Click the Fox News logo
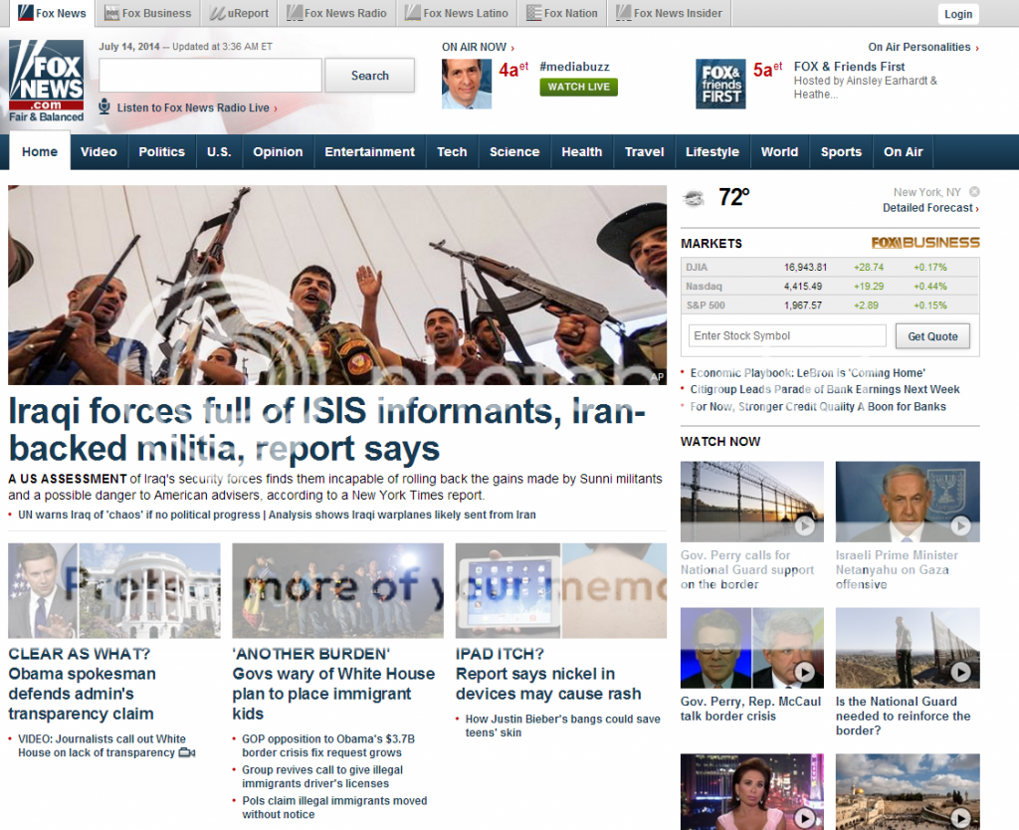This screenshot has height=830, width=1019. tap(46, 81)
